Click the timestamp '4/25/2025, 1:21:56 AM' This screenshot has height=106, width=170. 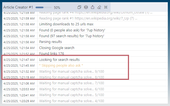[19, 42]
